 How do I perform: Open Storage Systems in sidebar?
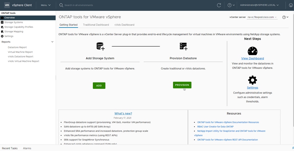(14, 22)
